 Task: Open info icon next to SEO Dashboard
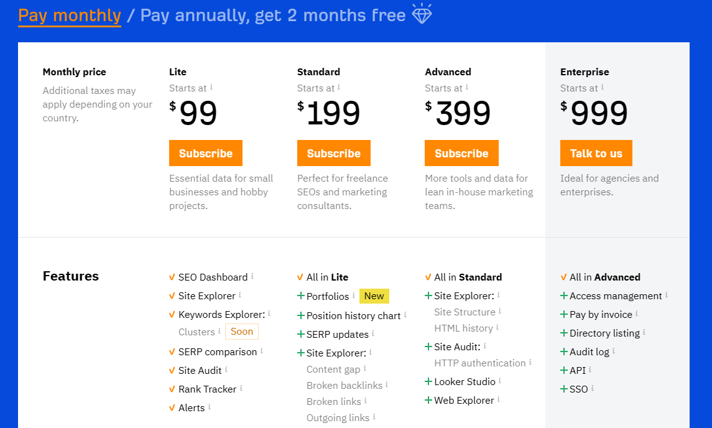click(x=252, y=276)
